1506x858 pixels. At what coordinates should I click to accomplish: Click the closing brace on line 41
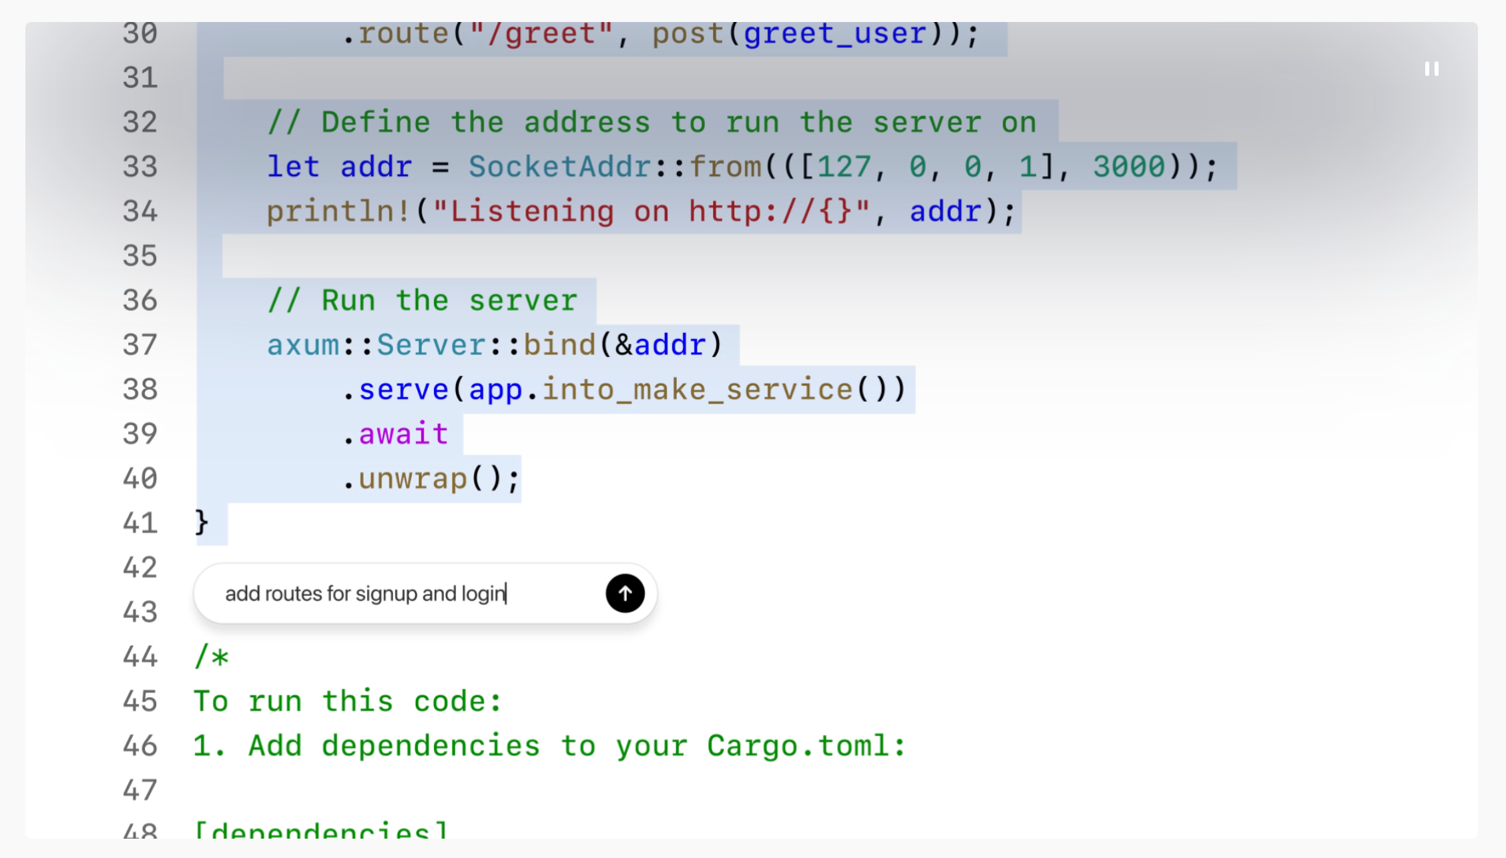(202, 523)
